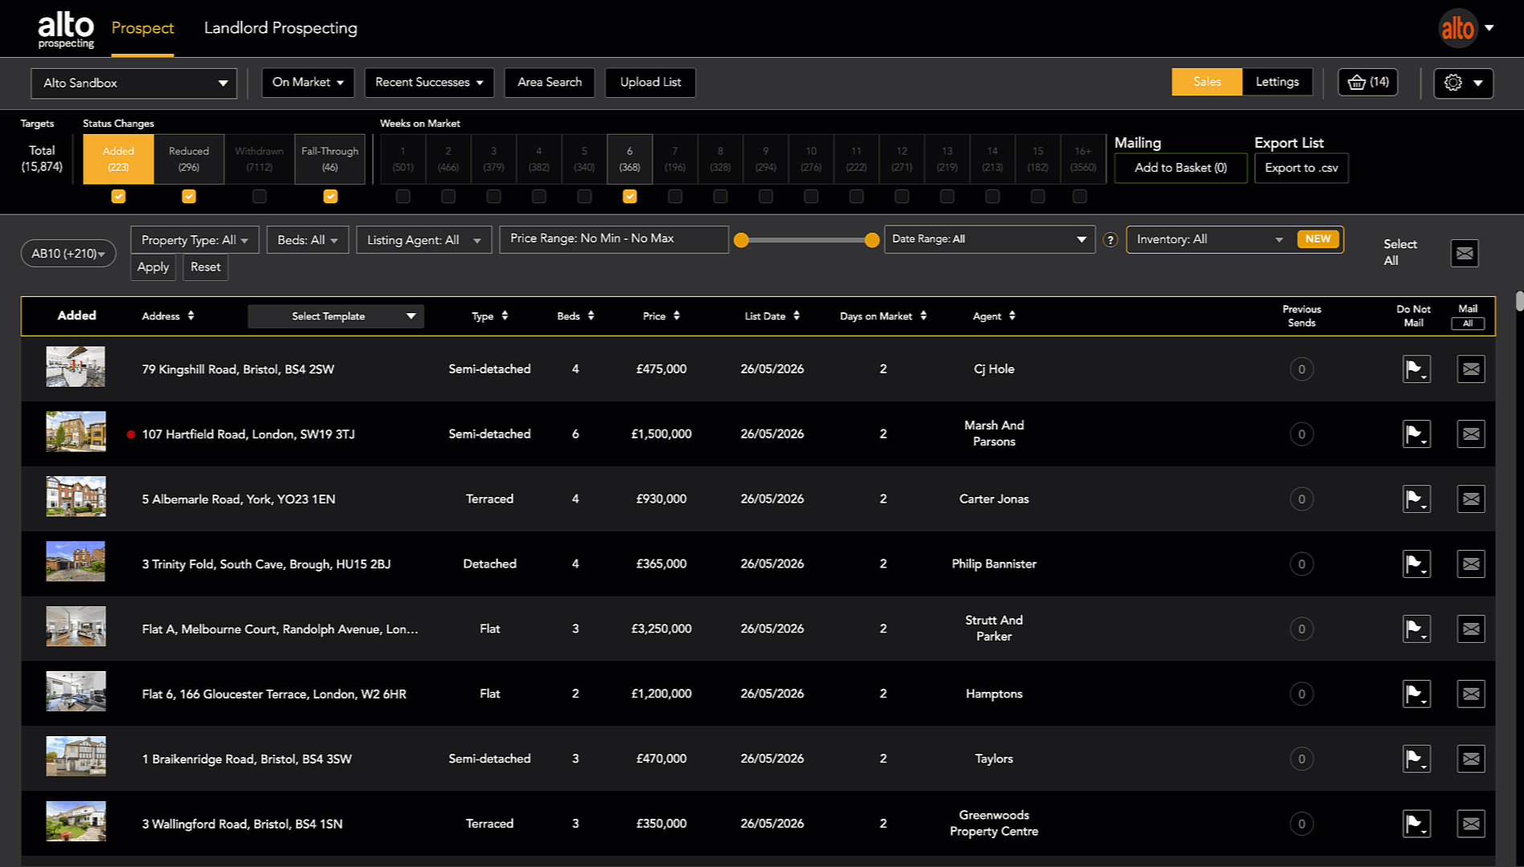This screenshot has height=867, width=1524.
Task: Click Export to .csv
Action: coord(1301,168)
